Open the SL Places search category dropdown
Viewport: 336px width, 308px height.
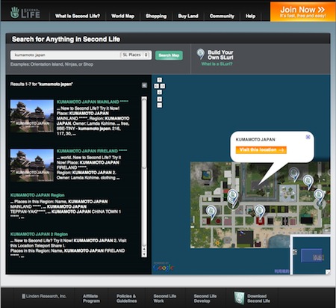(x=135, y=55)
